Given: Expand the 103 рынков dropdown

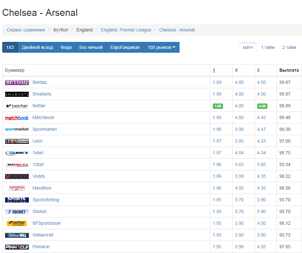Looking at the screenshot, I should tap(161, 47).
